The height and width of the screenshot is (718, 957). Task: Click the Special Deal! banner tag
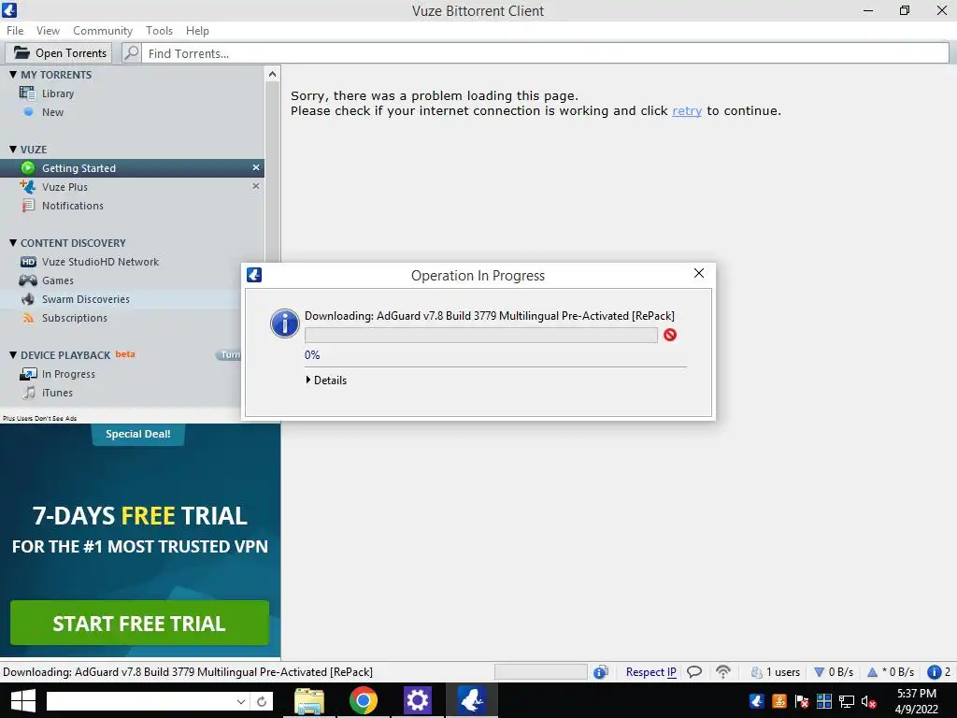pos(138,434)
